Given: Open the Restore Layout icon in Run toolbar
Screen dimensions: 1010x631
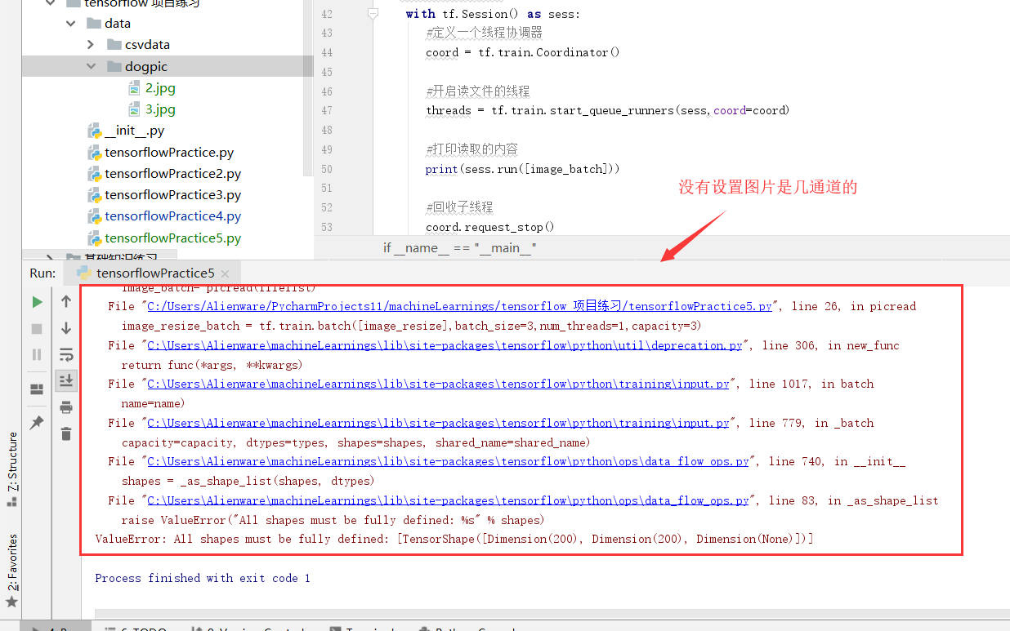Looking at the screenshot, I should click(37, 389).
